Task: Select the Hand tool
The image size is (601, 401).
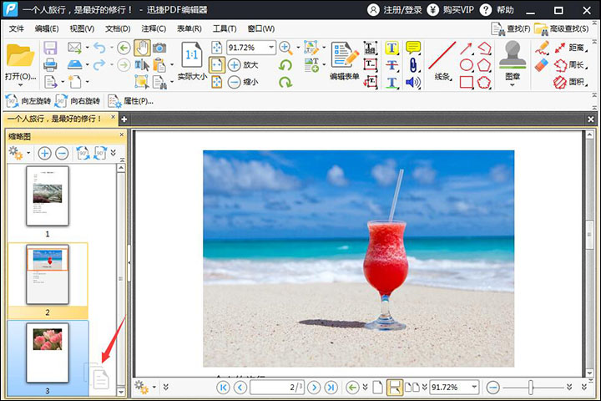Action: tap(141, 48)
